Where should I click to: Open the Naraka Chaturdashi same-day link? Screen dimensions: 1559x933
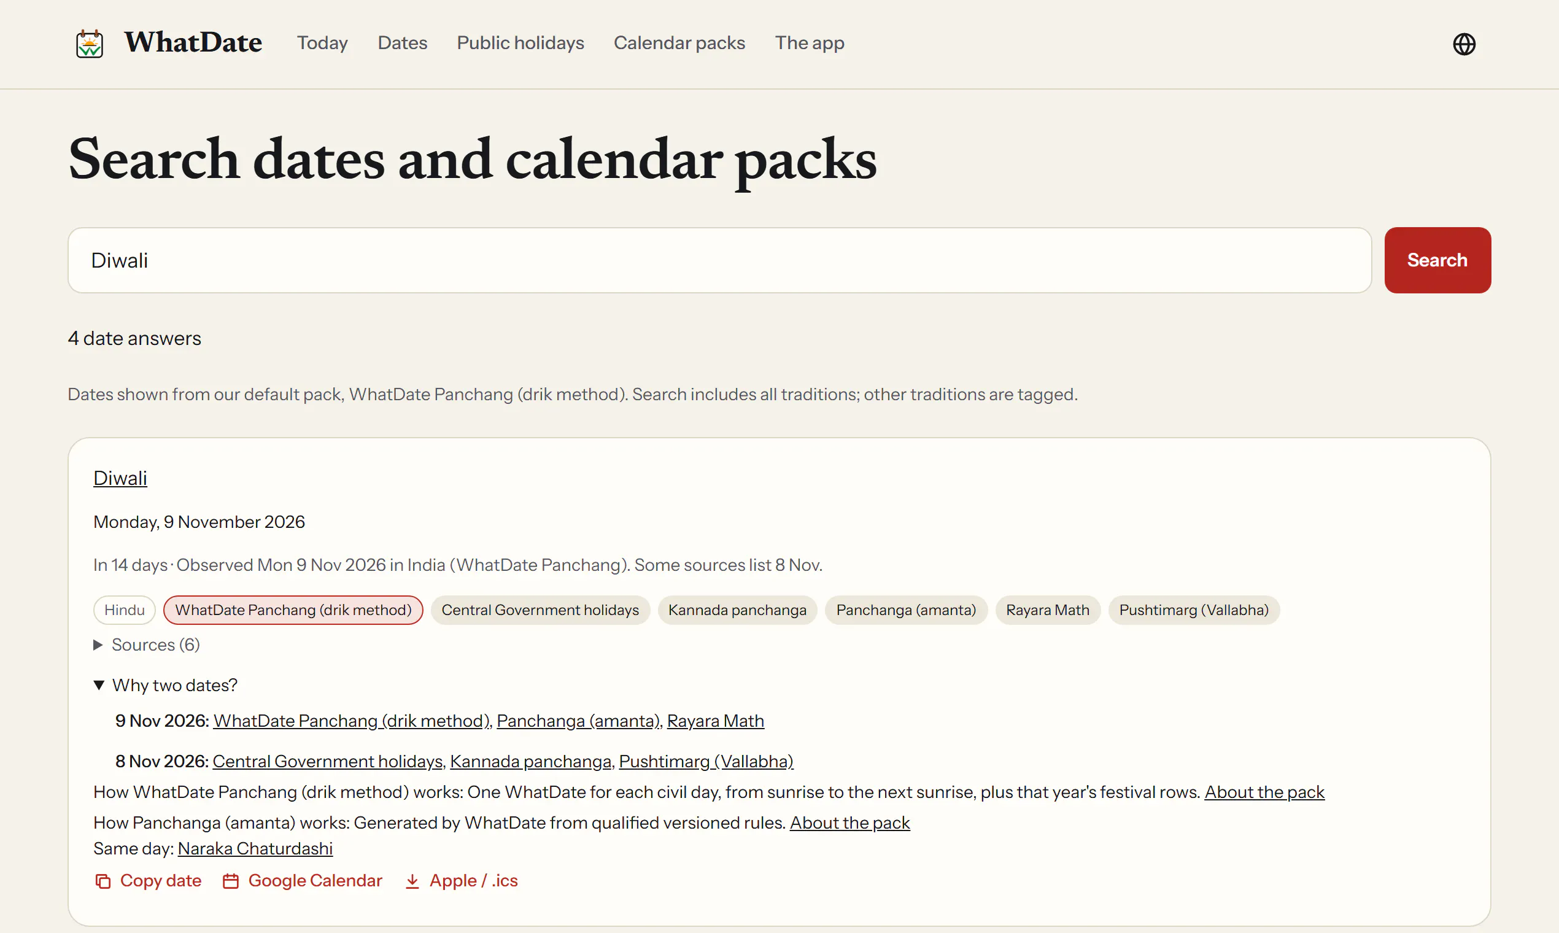pos(255,849)
